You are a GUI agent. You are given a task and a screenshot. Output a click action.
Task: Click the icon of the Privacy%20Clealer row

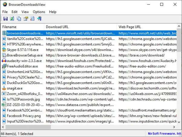click(x=4, y=77)
